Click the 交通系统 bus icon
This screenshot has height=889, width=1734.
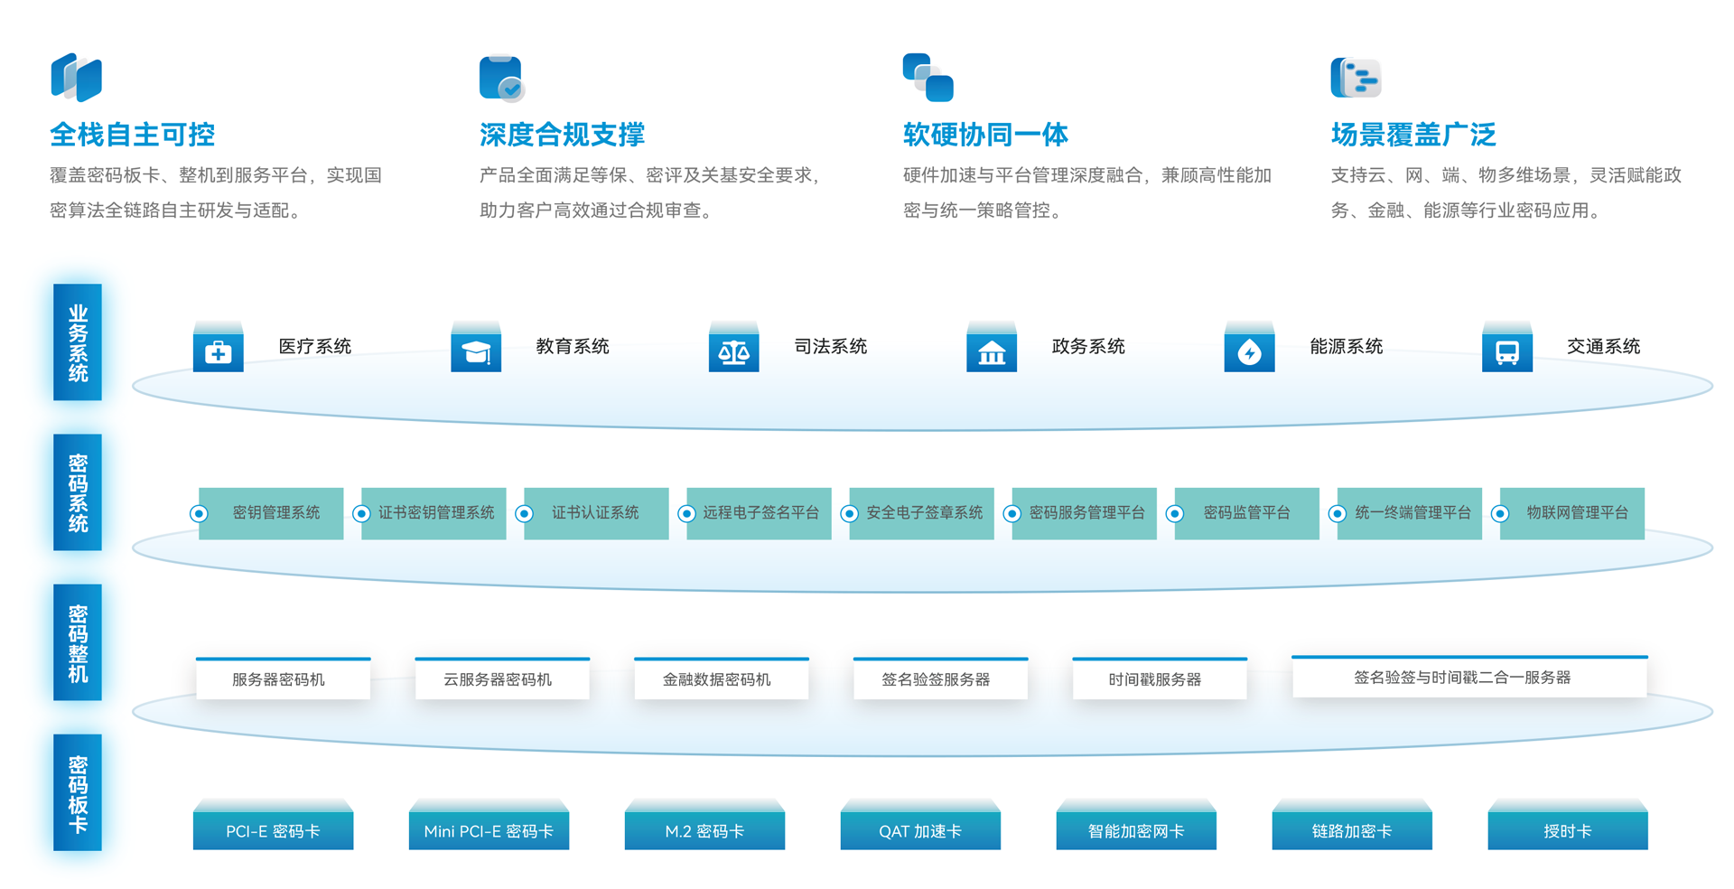pyautogui.click(x=1506, y=349)
